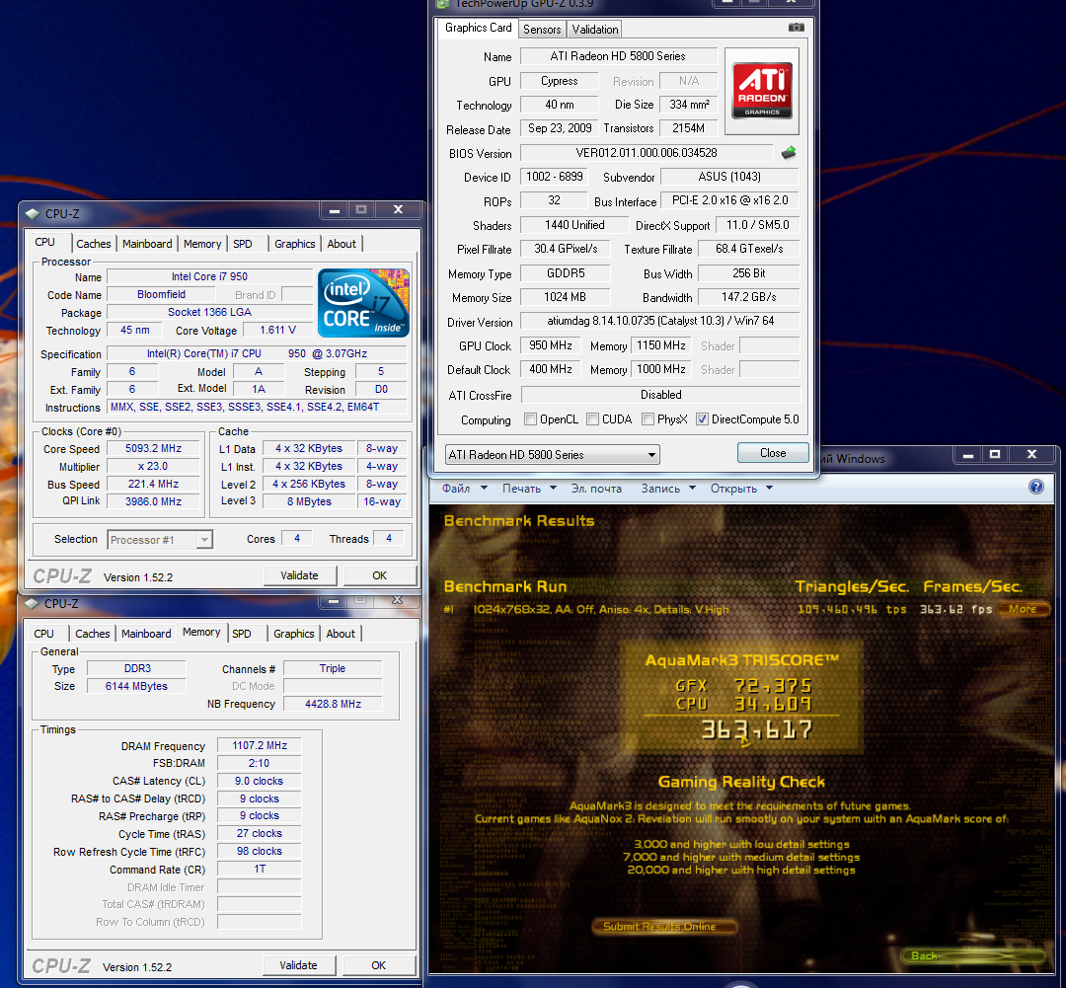Click Validate in the bottom CPU-Z window
1066x988 pixels.
point(298,965)
